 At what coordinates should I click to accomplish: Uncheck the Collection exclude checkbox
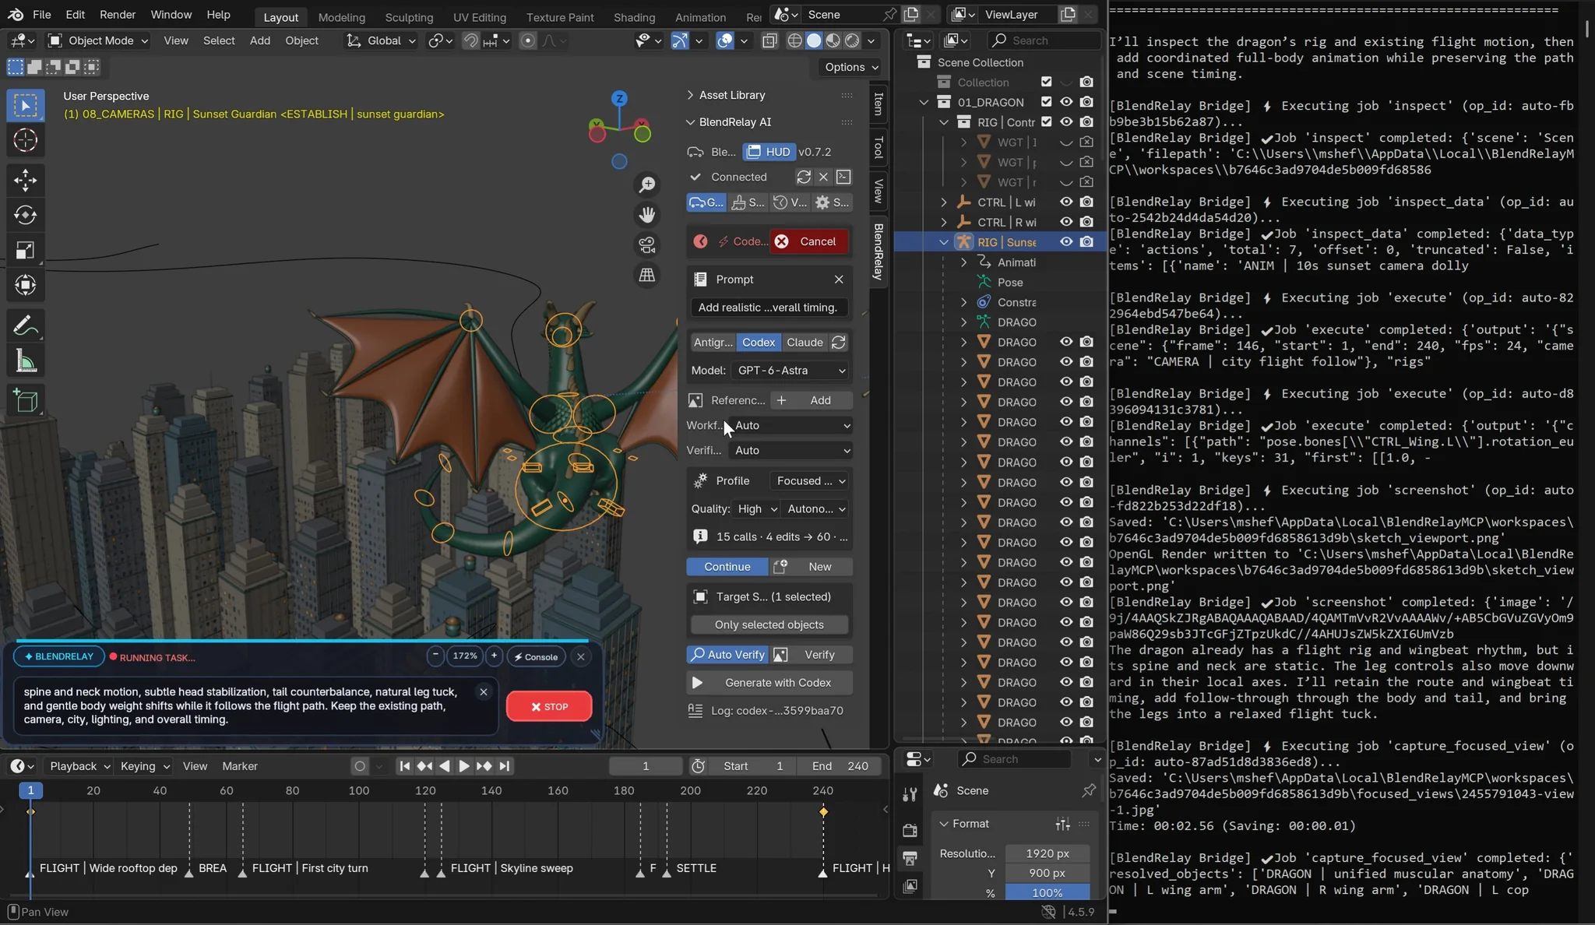[1047, 82]
